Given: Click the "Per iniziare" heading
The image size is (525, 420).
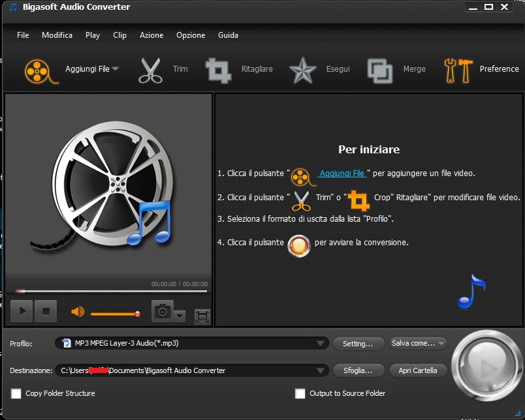Looking at the screenshot, I should click(x=369, y=149).
